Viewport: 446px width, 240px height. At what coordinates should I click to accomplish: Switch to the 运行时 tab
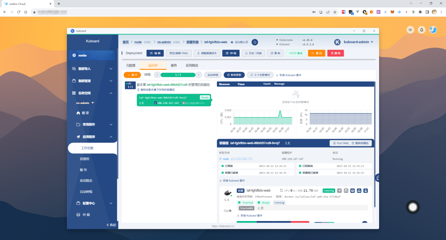pyautogui.click(x=153, y=65)
